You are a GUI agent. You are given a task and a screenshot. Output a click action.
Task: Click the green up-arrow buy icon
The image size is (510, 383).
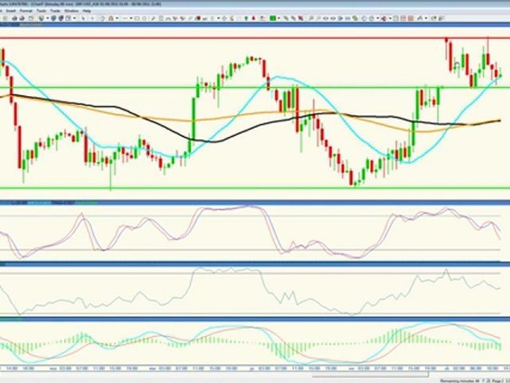246,18
